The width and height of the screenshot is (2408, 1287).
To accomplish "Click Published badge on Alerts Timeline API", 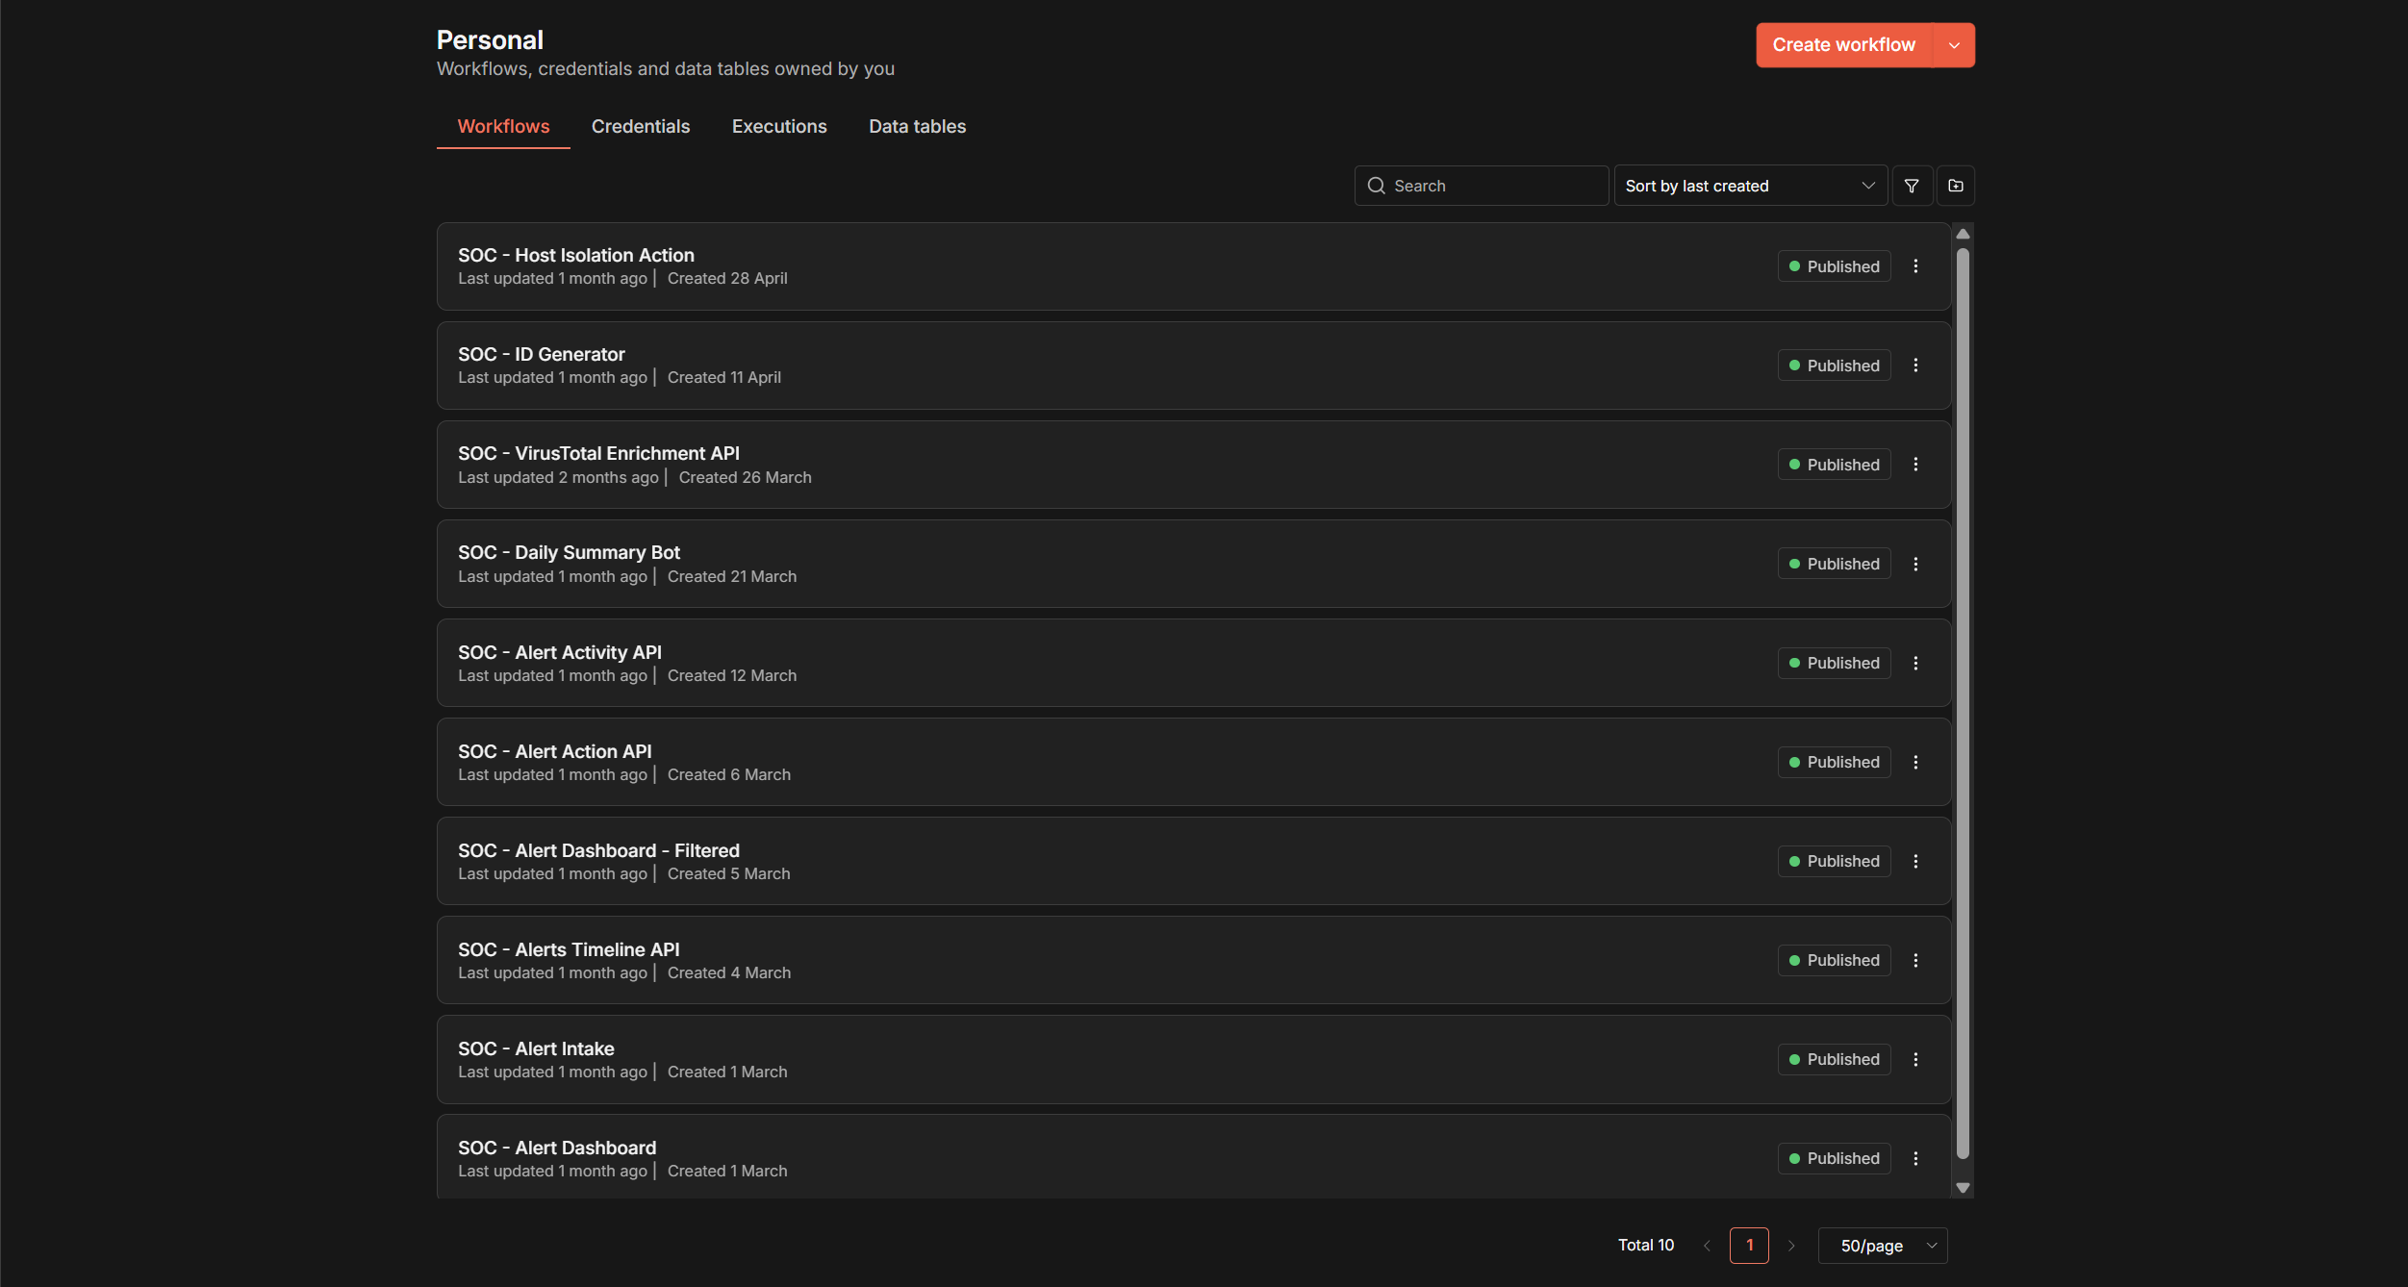I will coord(1834,960).
